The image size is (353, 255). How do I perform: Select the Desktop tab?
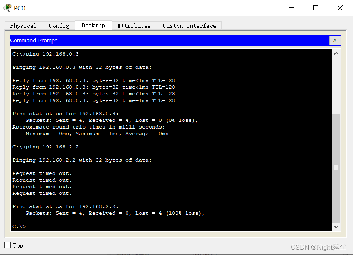click(x=93, y=25)
